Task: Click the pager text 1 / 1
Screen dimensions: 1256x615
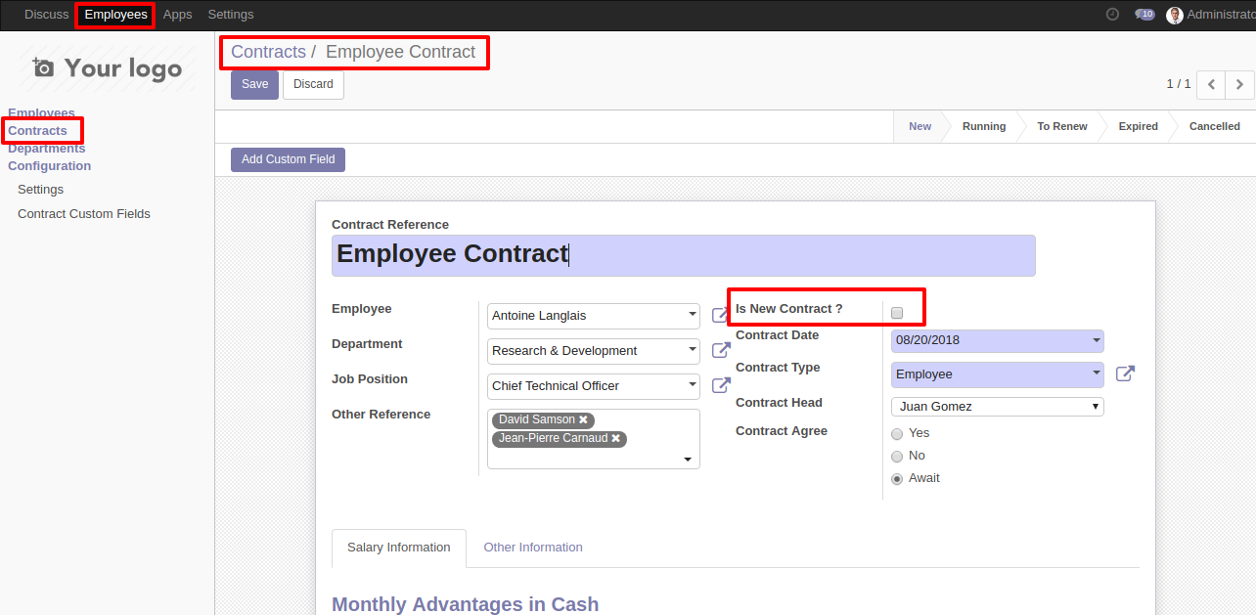Action: pos(1179,84)
